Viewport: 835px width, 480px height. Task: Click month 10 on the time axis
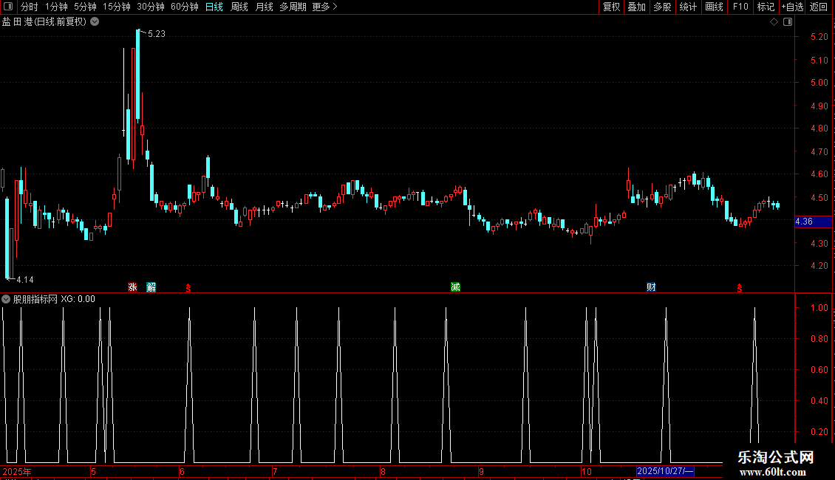tap(586, 471)
